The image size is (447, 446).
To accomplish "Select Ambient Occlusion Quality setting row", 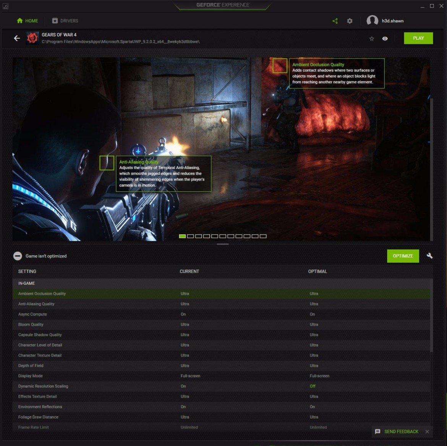I will tap(221, 294).
